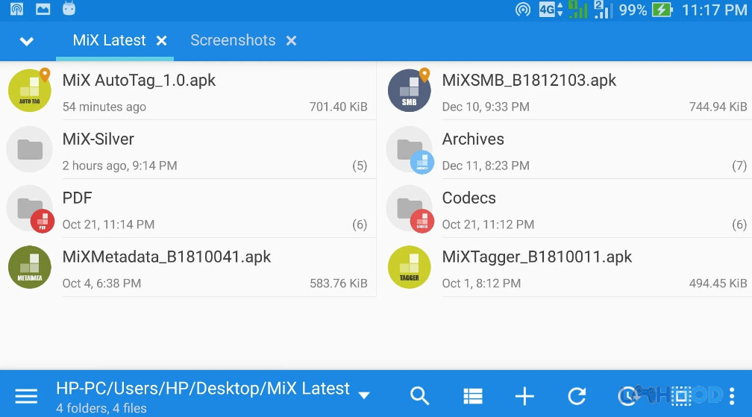752x417 pixels.
Task: Open MiXSMB_B1812103.apk file
Action: [x=564, y=90]
